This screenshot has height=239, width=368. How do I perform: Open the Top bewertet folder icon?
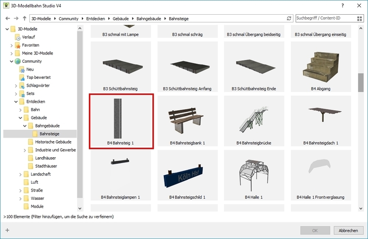22,77
